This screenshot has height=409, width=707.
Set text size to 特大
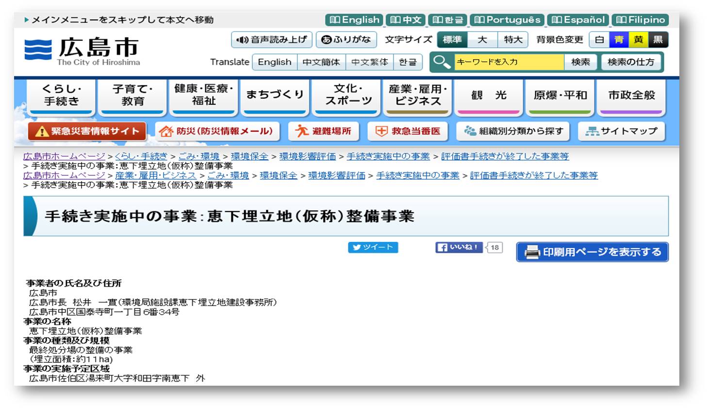pyautogui.click(x=513, y=40)
